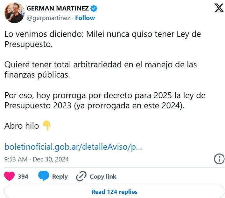Click the Copy link text label
The width and height of the screenshot is (225, 198).
point(103,176)
